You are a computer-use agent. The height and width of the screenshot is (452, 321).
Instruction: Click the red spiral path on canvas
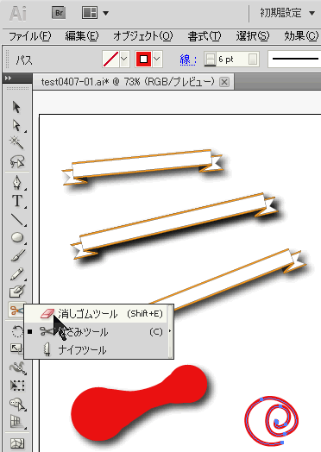pos(271,421)
